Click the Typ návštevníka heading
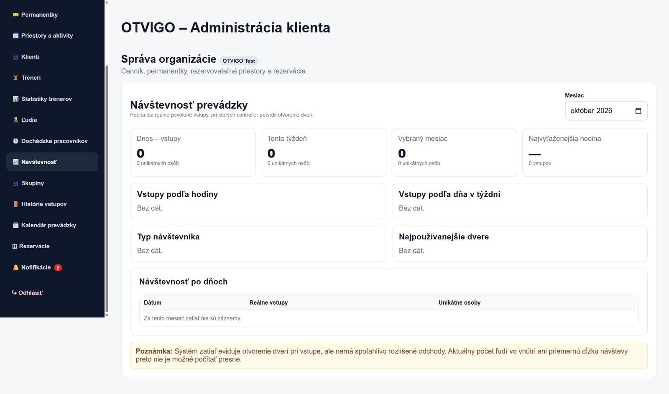669x394 pixels. coord(169,237)
